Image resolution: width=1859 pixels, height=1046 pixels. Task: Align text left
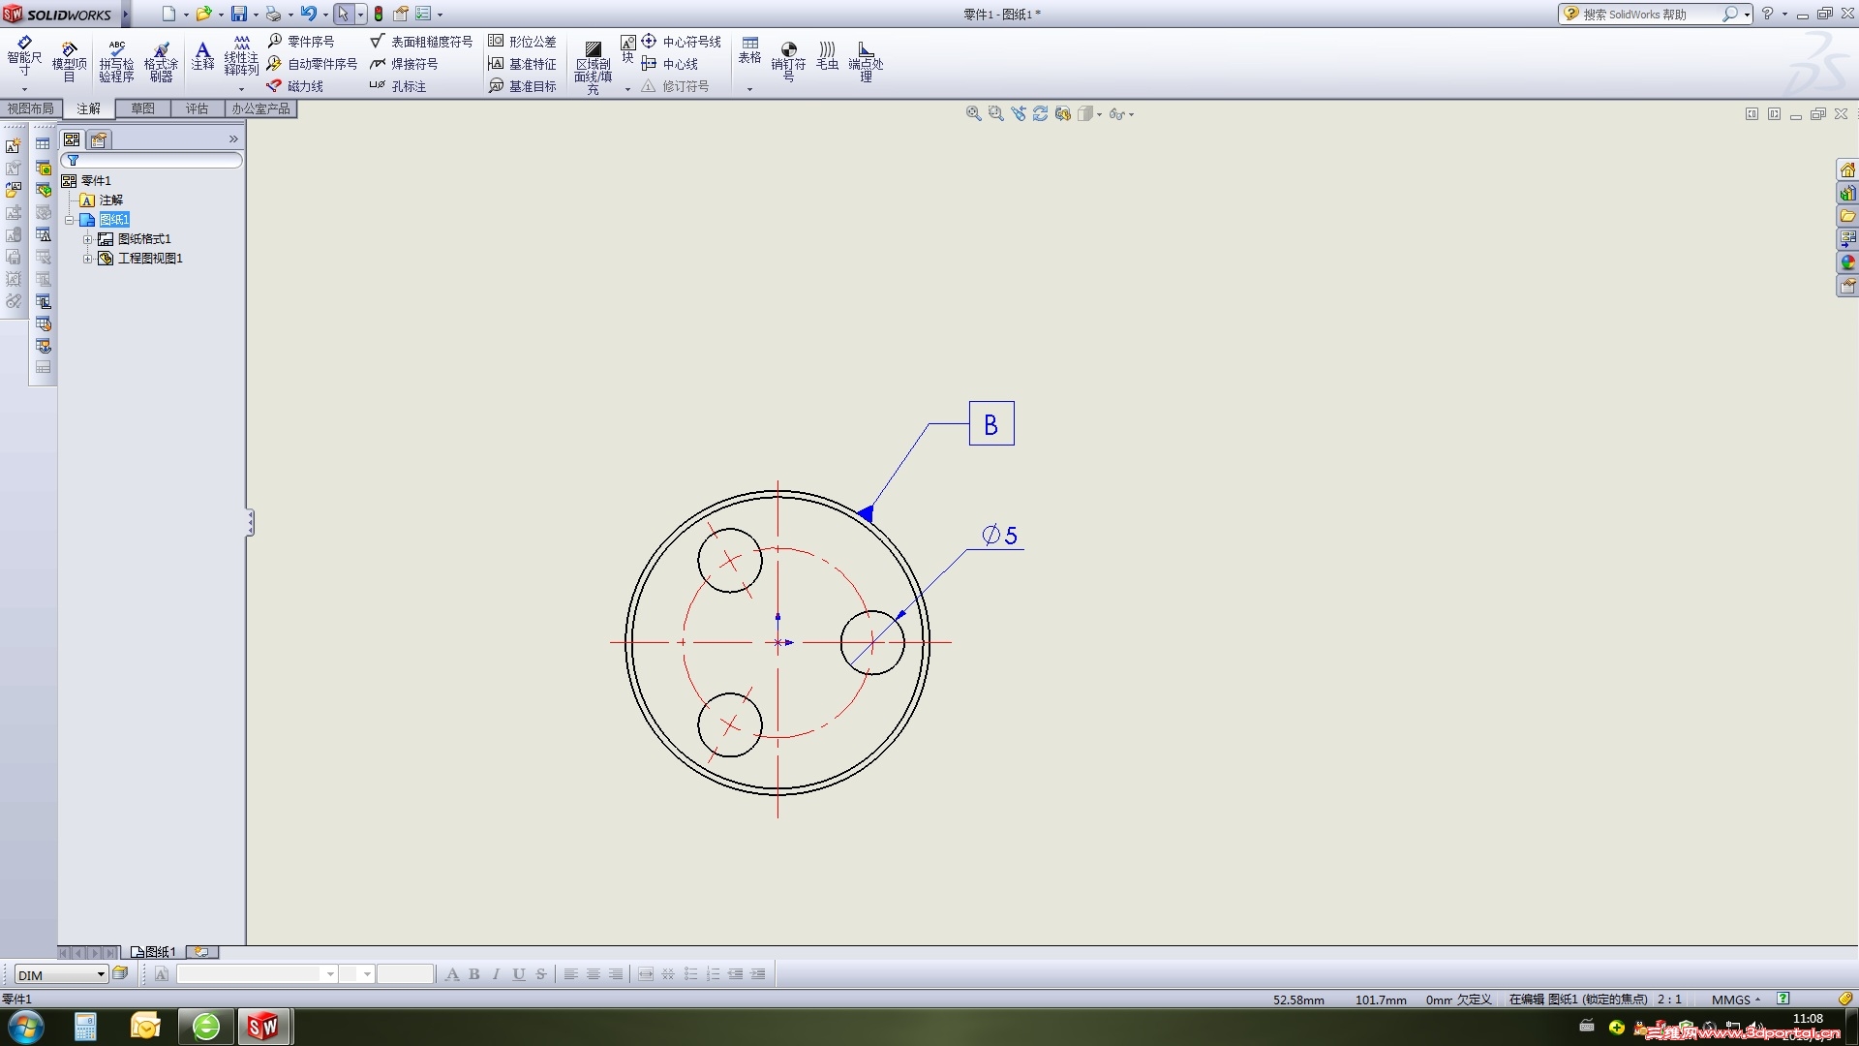point(571,974)
